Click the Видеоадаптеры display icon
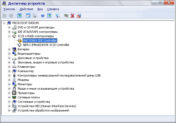176x123 pixels. [x=14, y=54]
